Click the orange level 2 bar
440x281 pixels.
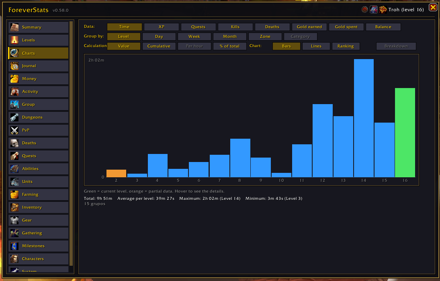click(x=116, y=174)
